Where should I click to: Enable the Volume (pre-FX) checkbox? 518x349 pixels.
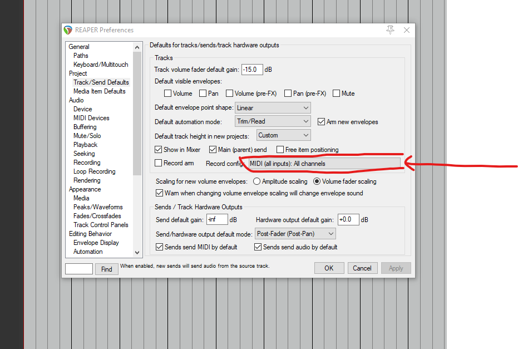pyautogui.click(x=229, y=94)
